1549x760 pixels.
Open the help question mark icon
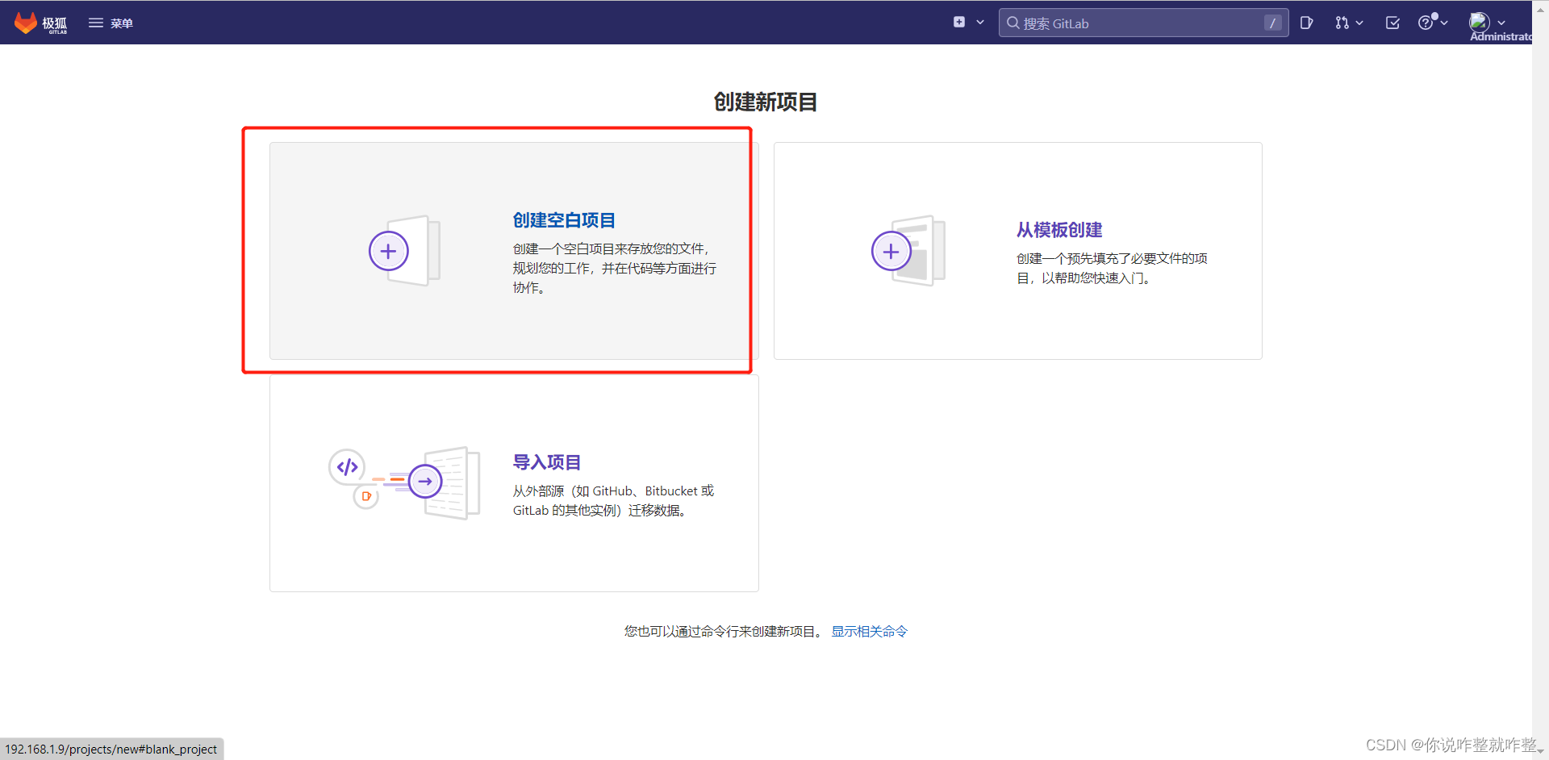coord(1426,23)
